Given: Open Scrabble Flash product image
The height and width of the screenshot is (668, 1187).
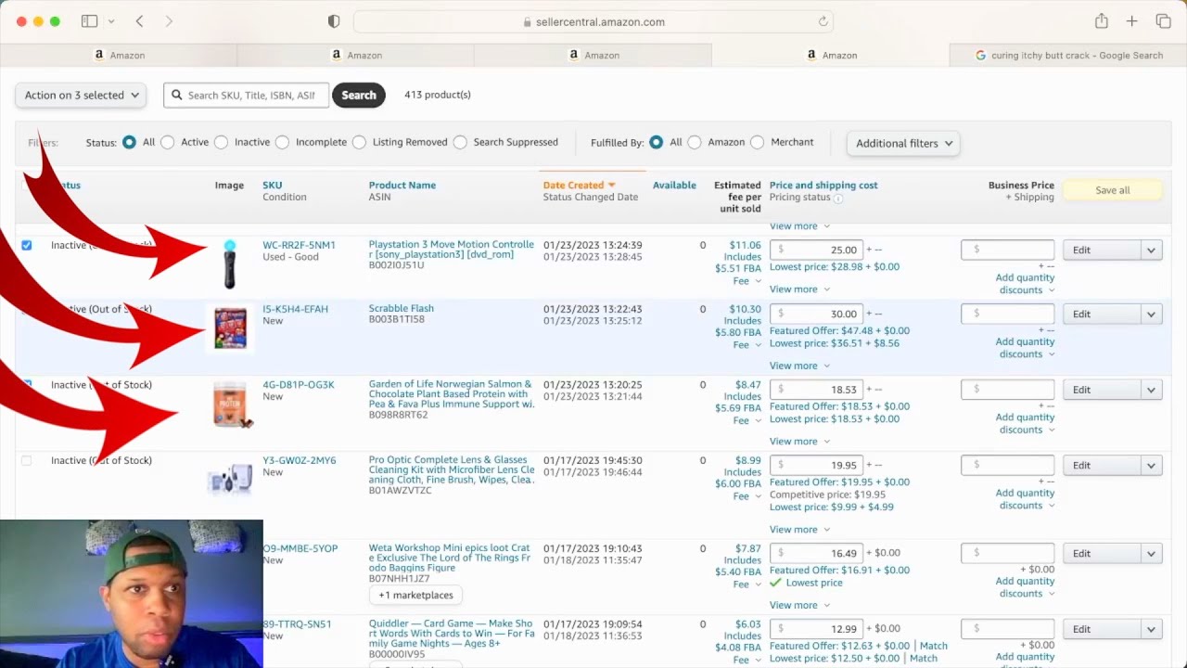Looking at the screenshot, I should (x=230, y=328).
